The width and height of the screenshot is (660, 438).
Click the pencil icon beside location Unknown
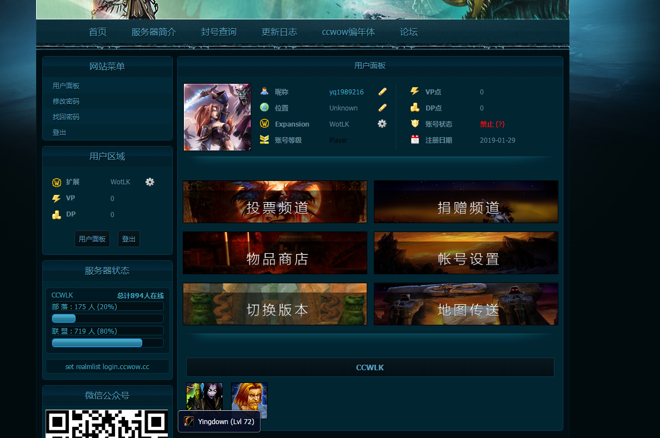[382, 108]
